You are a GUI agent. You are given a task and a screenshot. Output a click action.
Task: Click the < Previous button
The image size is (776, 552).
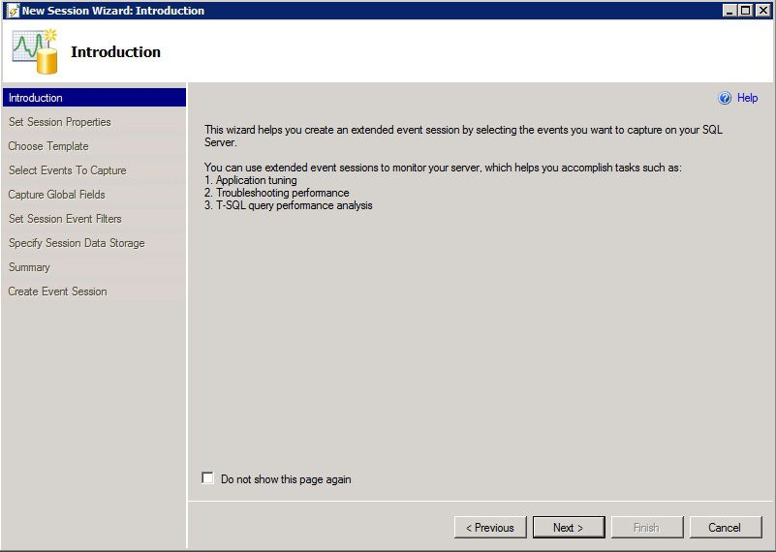[x=490, y=527]
